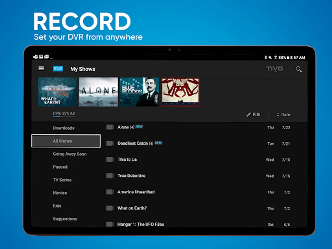Toggle the checkbox beside Alone
This screenshot has height=249, width=332.
coord(110,127)
